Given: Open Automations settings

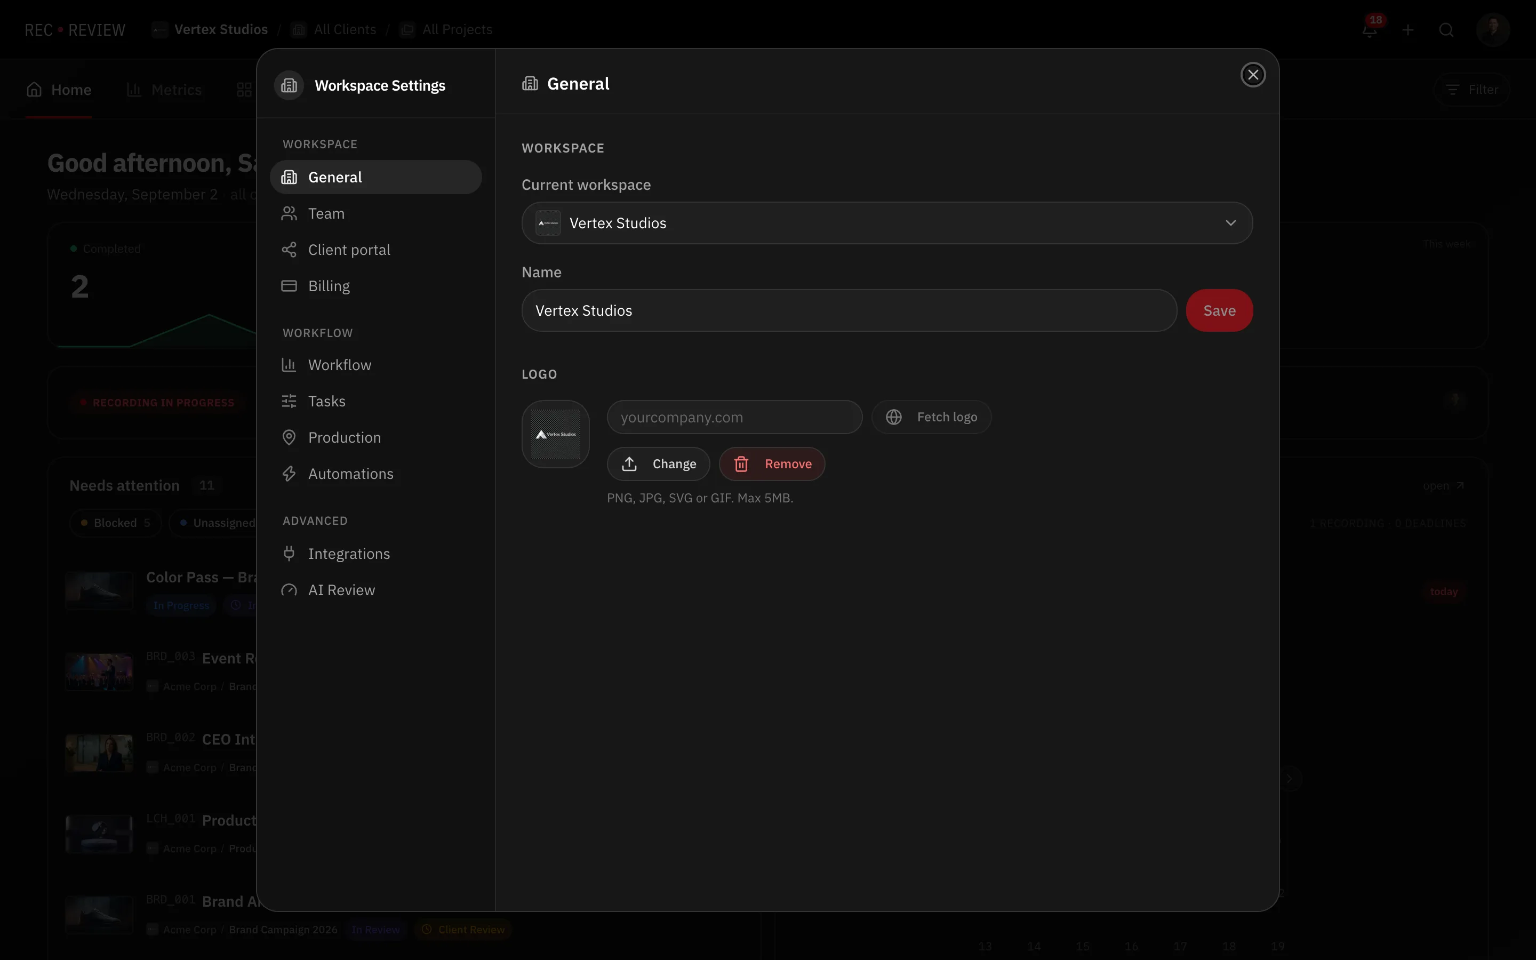Looking at the screenshot, I should (375, 474).
